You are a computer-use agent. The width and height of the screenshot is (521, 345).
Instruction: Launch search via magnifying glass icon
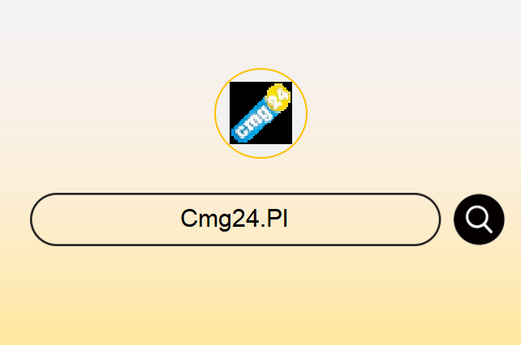pos(479,219)
